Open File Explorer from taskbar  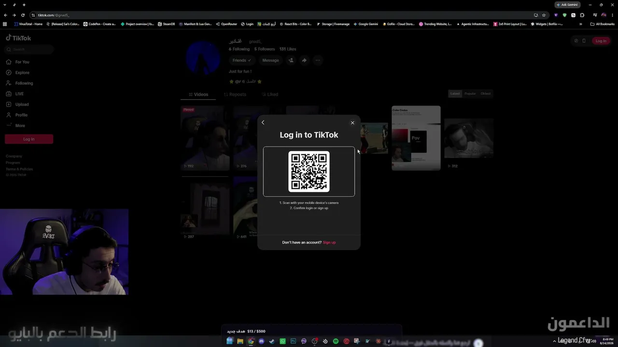[x=240, y=341]
